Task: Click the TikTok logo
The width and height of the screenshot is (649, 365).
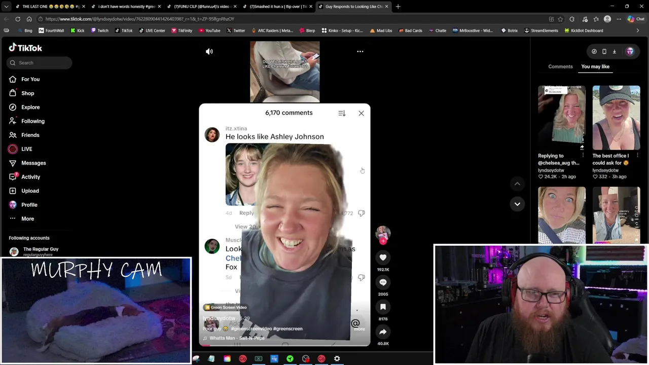Action: (x=25, y=48)
